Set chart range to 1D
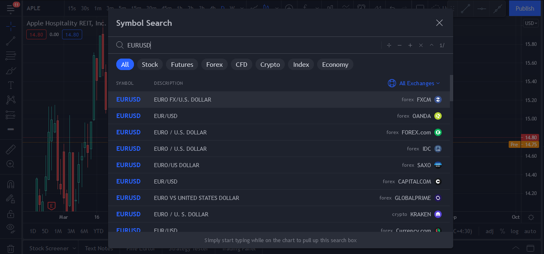 pyautogui.click(x=33, y=231)
